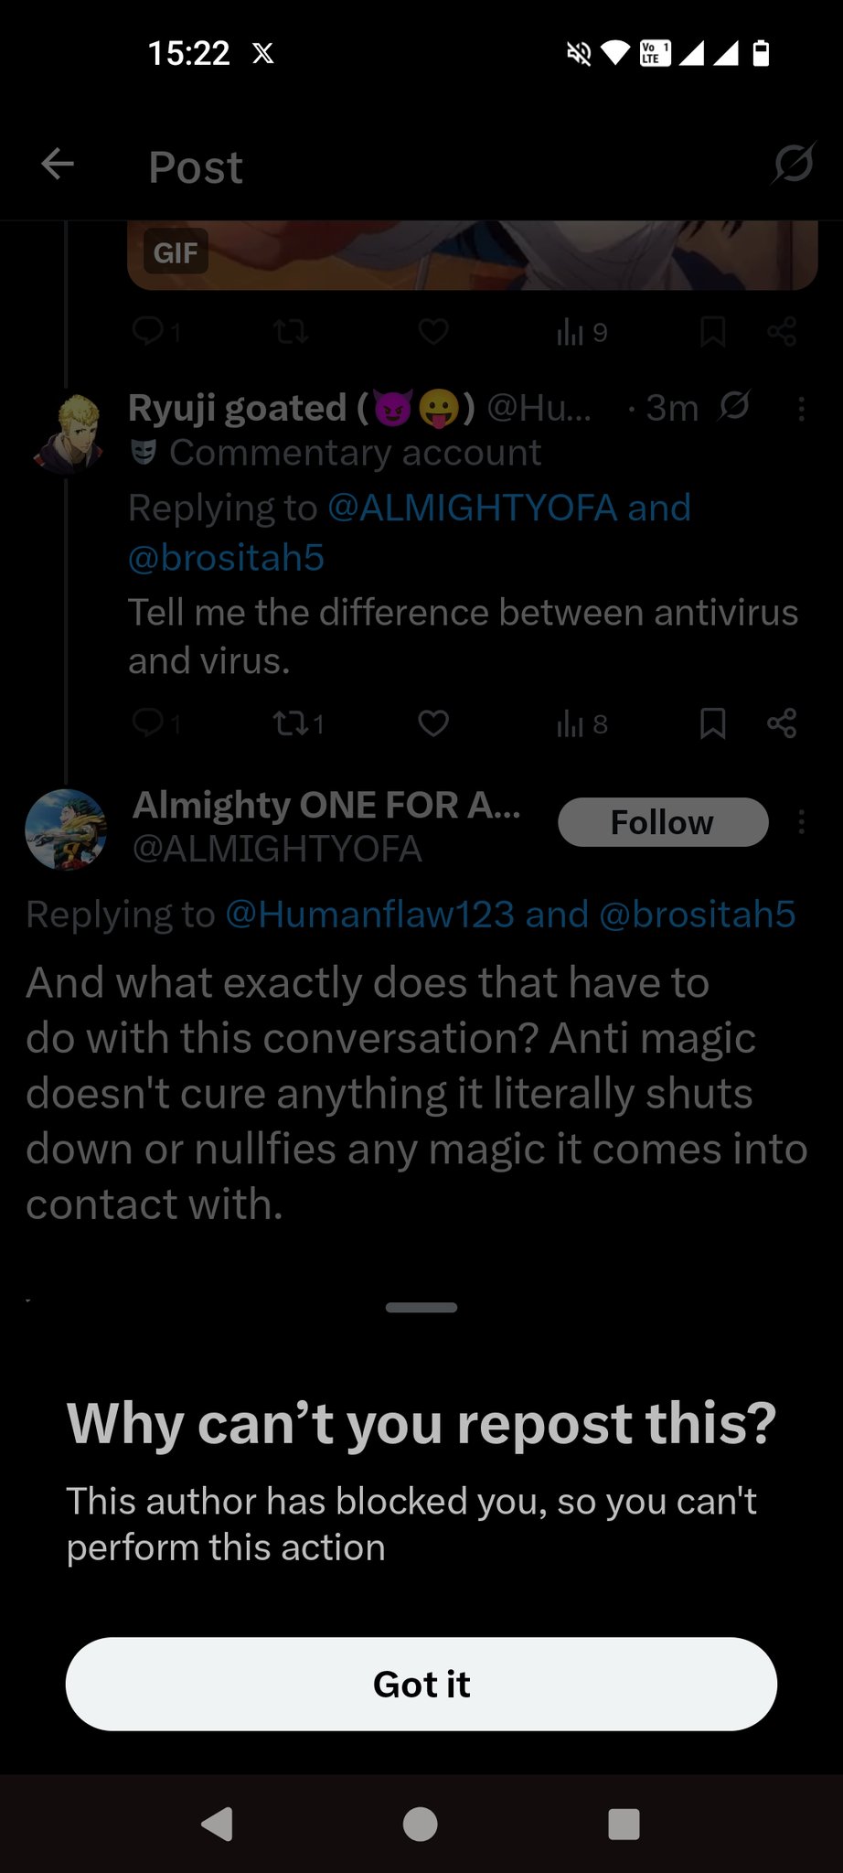Tap the bottom sheet drag handle
This screenshot has width=843, height=1873.
[x=421, y=1308]
